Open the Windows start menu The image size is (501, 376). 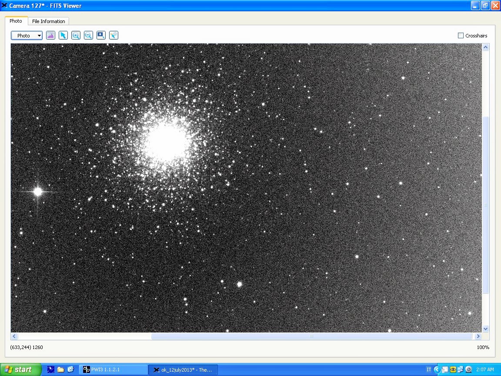[x=20, y=369]
